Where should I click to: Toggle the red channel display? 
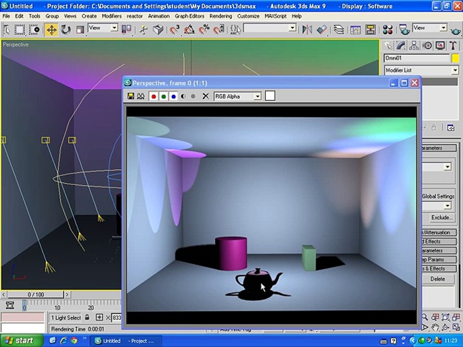click(154, 96)
